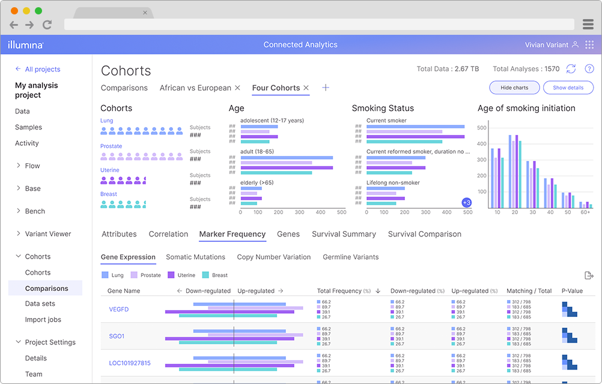Click the Prostate cohort subjects icons
The width and height of the screenshot is (602, 384).
[x=142, y=157]
